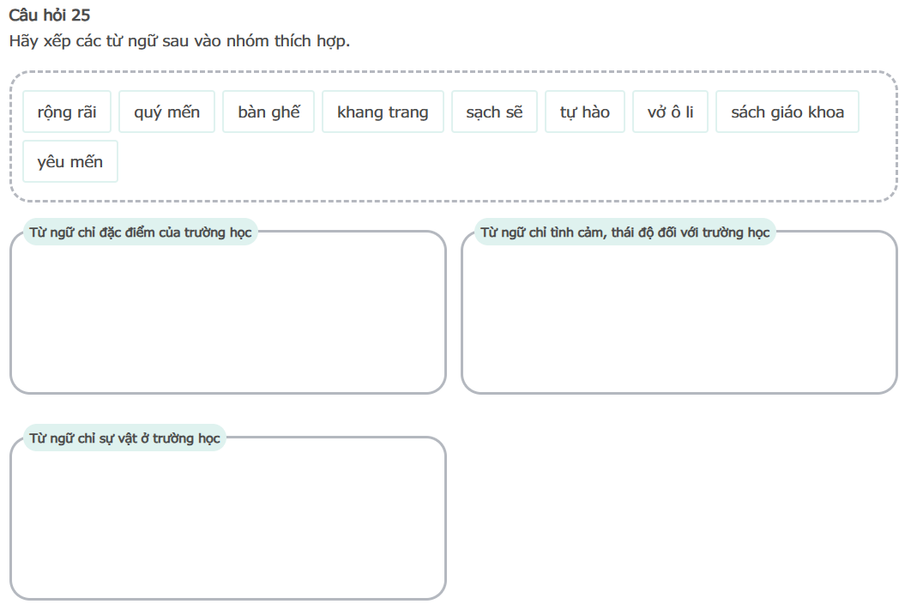Viewport: 905px width, 604px height.
Task: Pick the 'yêu mến' word chip
Action: pyautogui.click(x=70, y=162)
